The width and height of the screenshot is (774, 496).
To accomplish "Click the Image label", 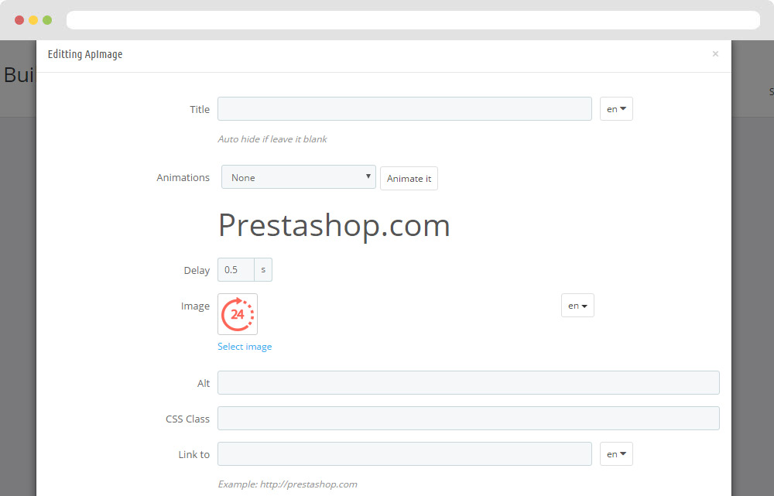I will coord(196,306).
